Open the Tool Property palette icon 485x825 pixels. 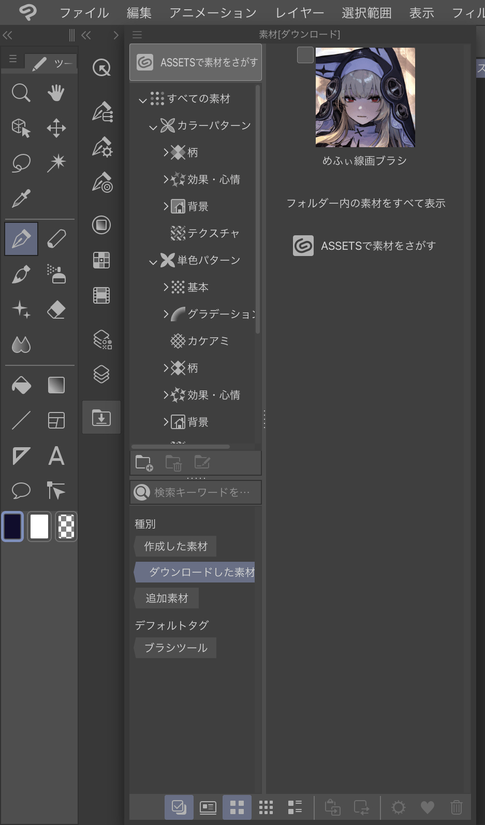coord(101,147)
